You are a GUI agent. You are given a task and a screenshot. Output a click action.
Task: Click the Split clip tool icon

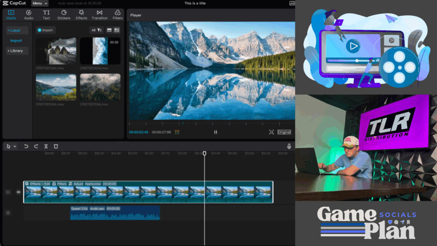point(46,146)
